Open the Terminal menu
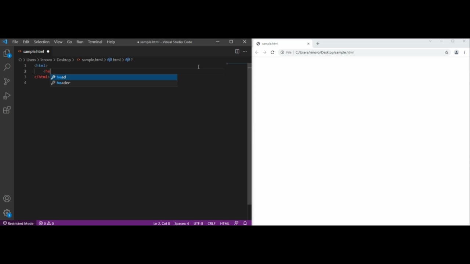This screenshot has width=470, height=264. point(95,42)
